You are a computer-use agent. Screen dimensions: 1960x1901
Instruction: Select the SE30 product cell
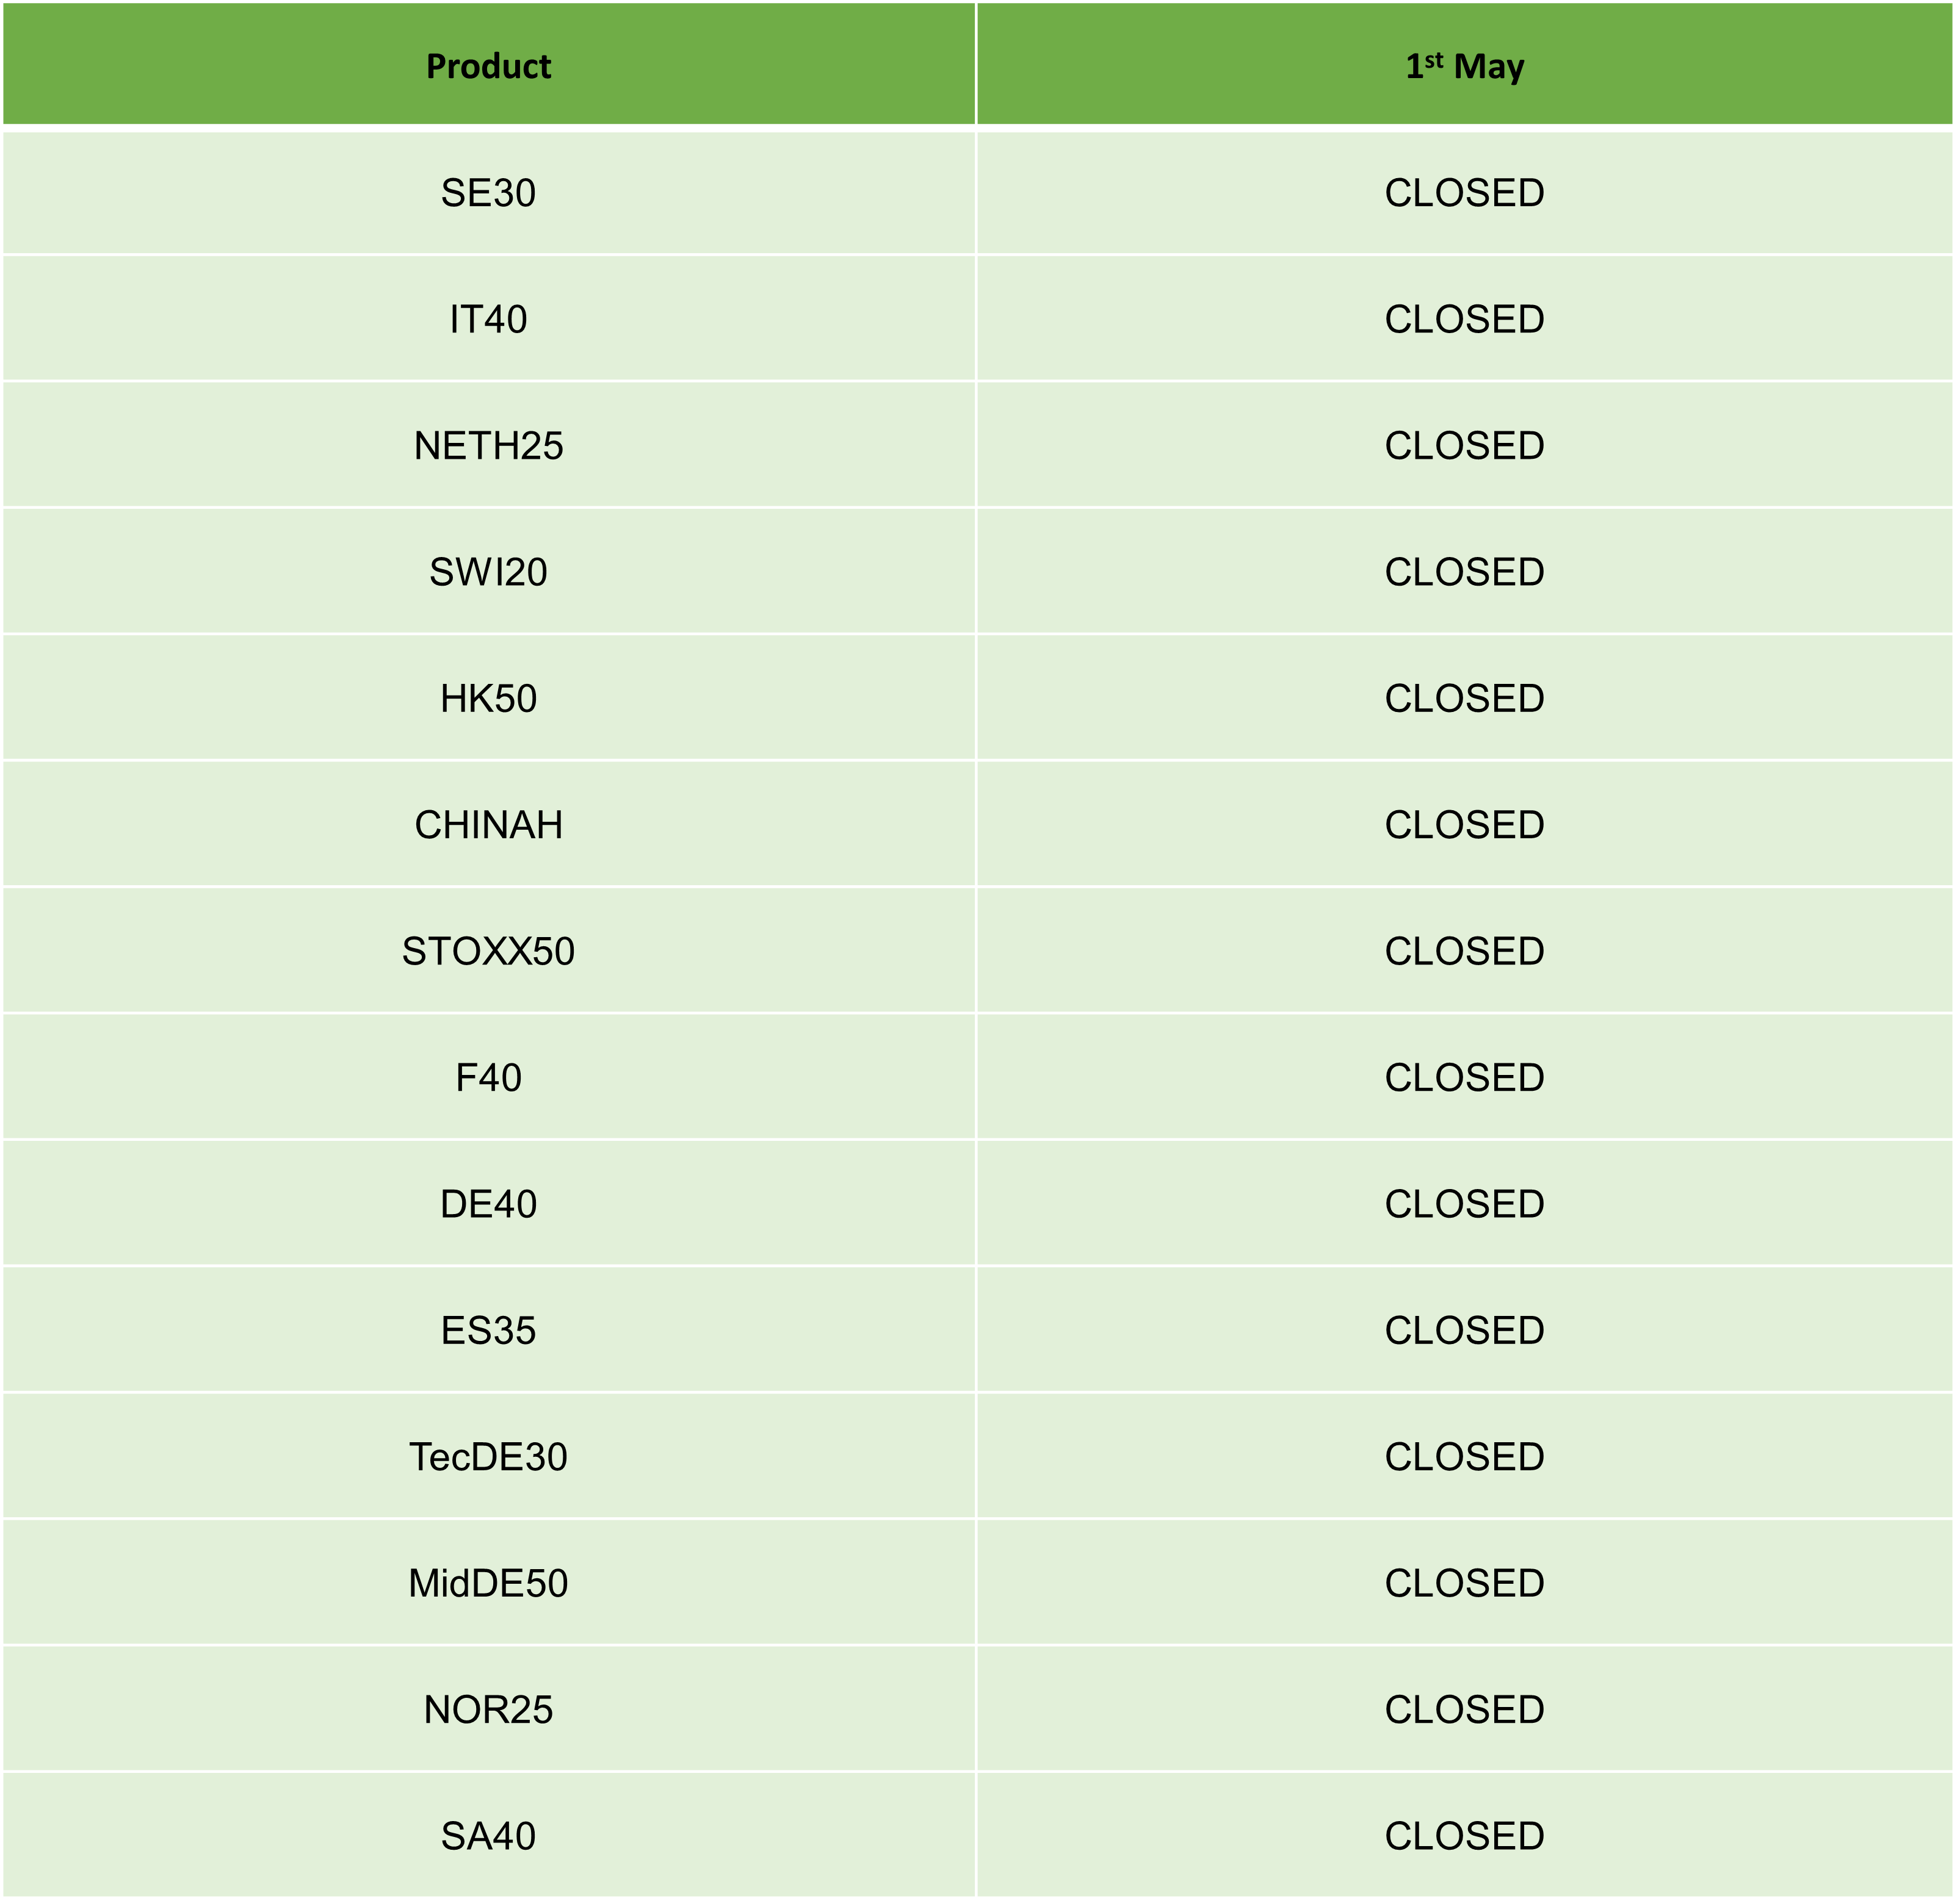coord(488,193)
